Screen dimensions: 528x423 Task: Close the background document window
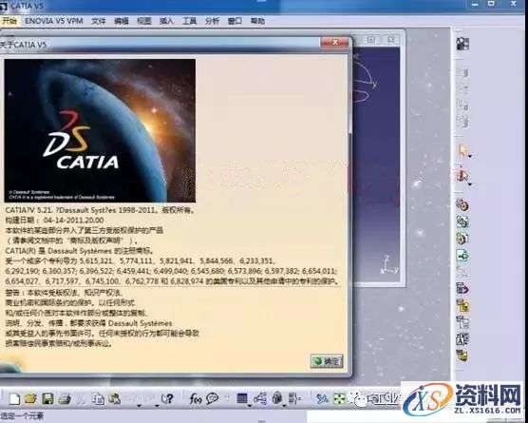point(390,39)
